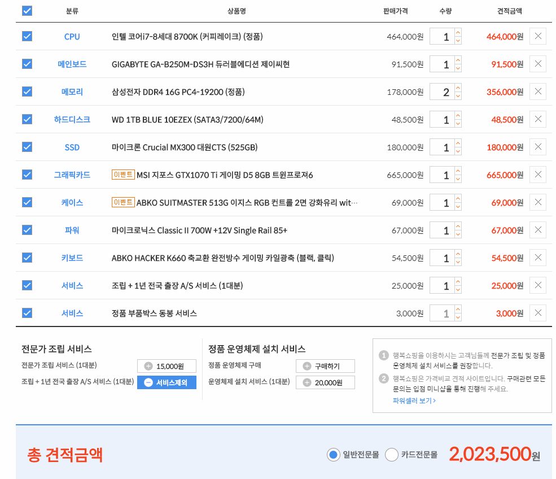Add 운영체제 설치 서비스 20,000원 button
556x479 pixels.
click(x=325, y=382)
